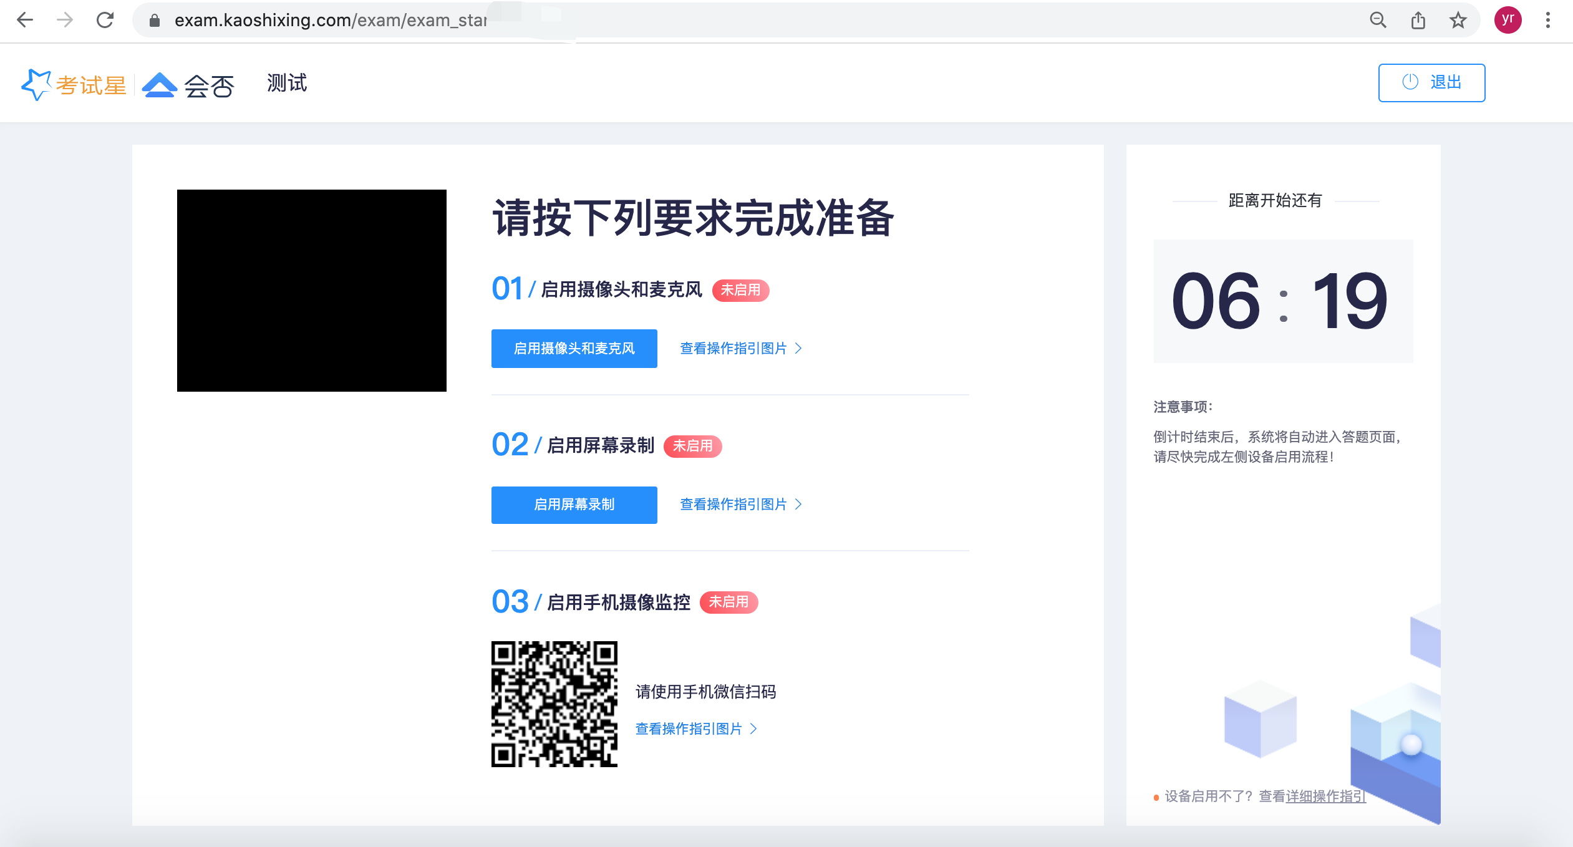Click the share page icon
Viewport: 1573px width, 847px height.
pyautogui.click(x=1418, y=21)
